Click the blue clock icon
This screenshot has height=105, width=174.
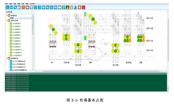point(35,7)
